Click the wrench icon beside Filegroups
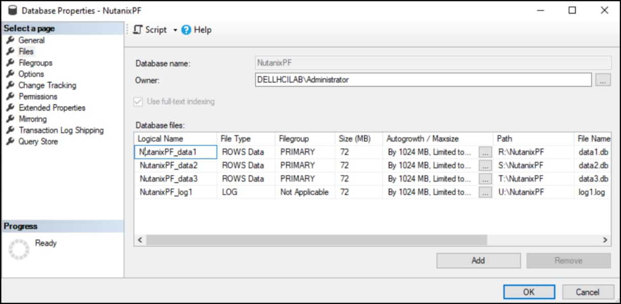 [10, 63]
